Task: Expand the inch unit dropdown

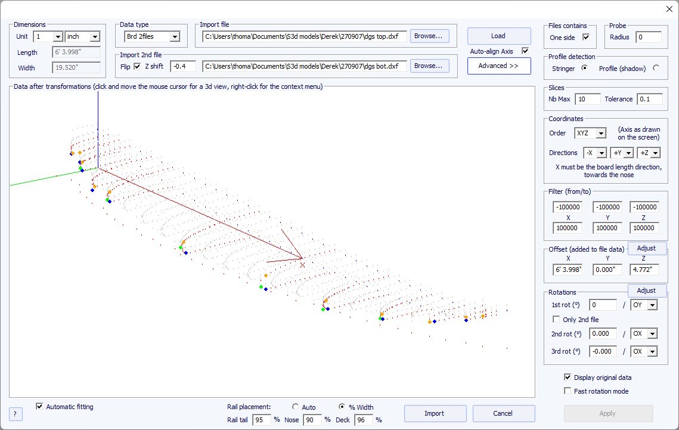Action: click(x=94, y=37)
